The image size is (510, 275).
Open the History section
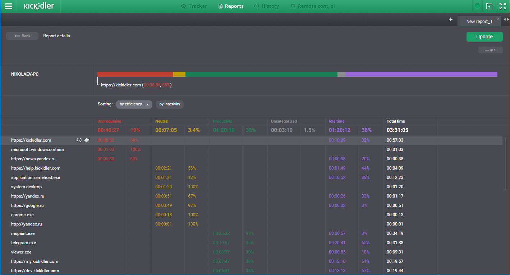(x=266, y=6)
